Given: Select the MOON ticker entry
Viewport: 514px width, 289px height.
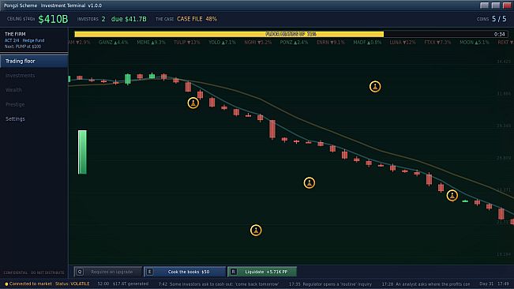Looking at the screenshot, I should pyautogui.click(x=474, y=43).
